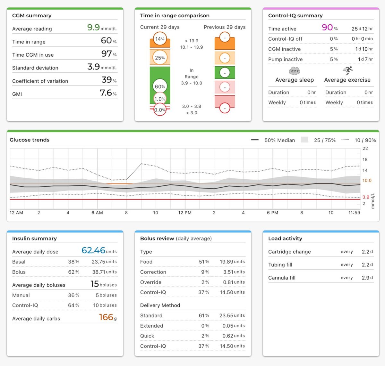385x366 pixels.
Task: Click the 23.55 units Standard delivery value
Action: (232, 315)
